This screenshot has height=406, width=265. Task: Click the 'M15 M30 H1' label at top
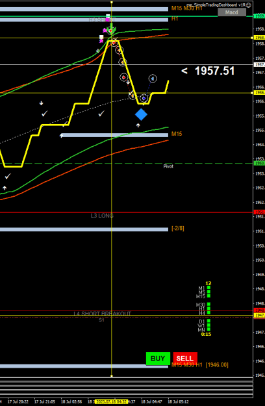(x=187, y=8)
